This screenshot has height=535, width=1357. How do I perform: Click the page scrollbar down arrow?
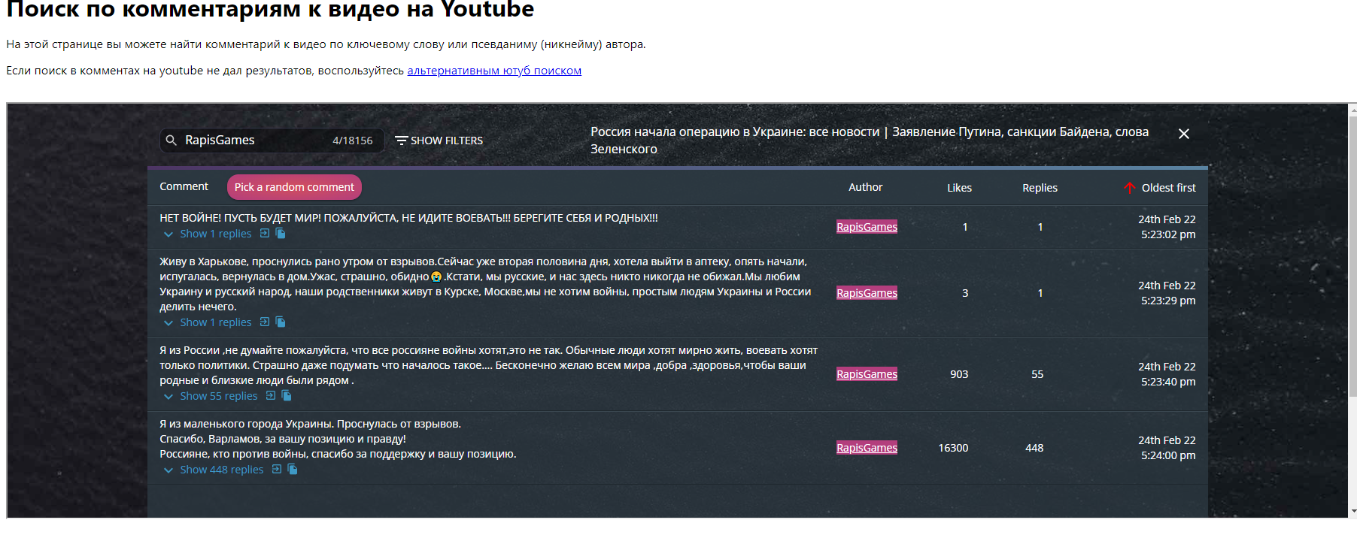(1353, 512)
